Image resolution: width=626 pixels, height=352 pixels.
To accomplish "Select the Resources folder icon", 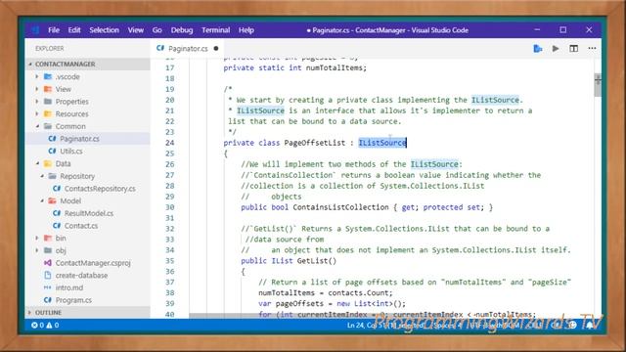I will [48, 113].
